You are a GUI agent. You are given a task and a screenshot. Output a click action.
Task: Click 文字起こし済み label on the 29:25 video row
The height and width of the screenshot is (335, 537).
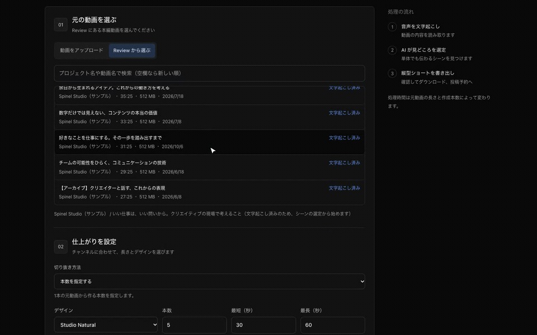click(x=344, y=162)
